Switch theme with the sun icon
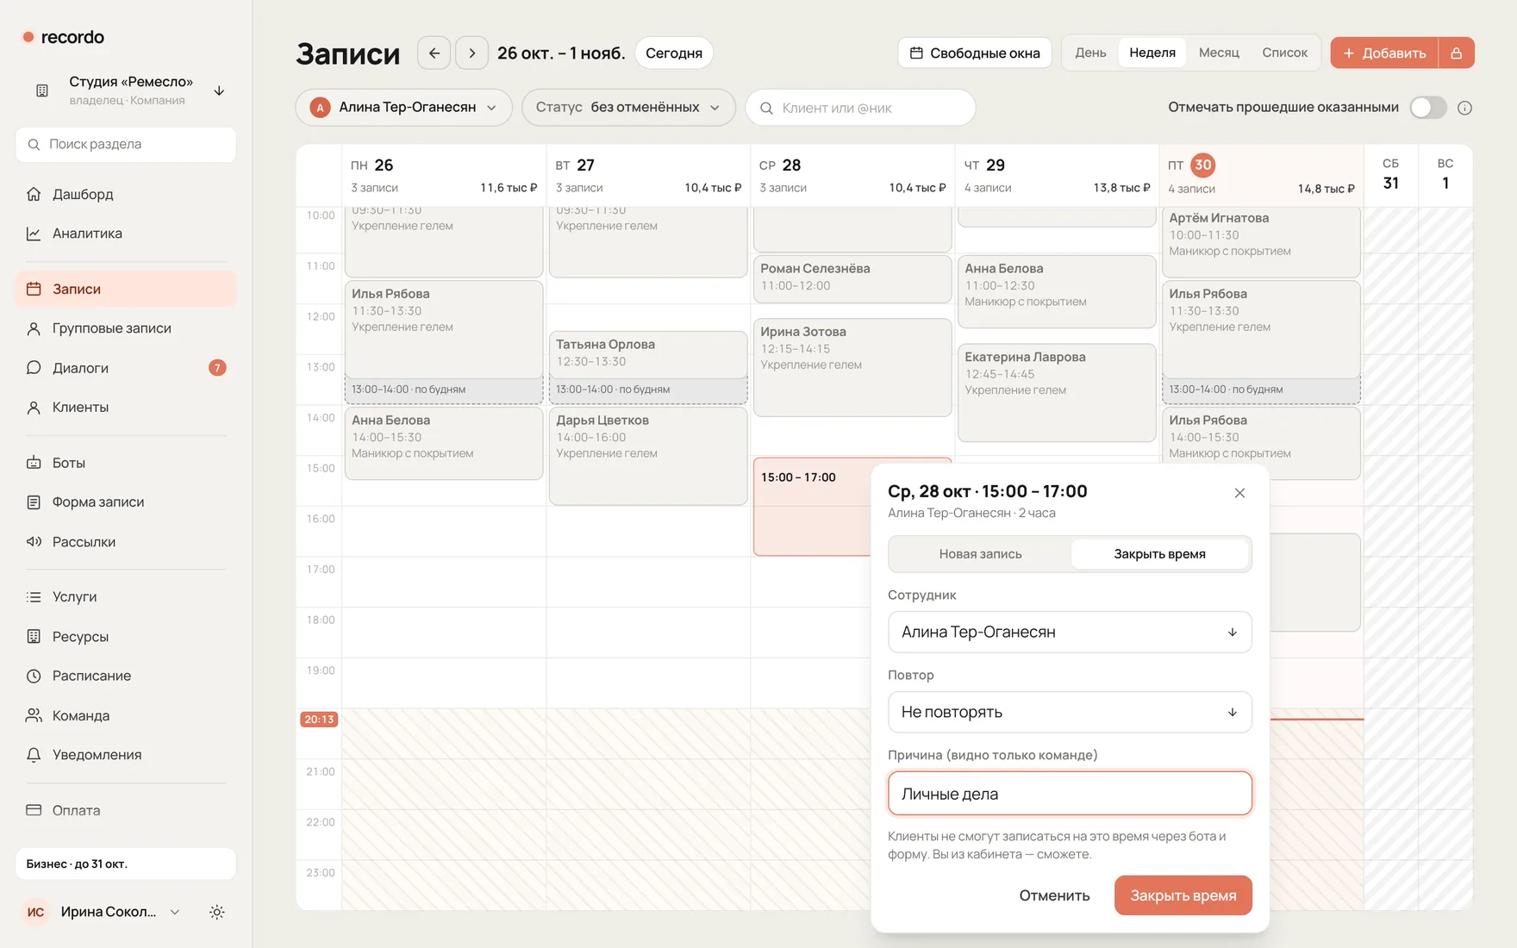This screenshot has width=1517, height=948. tap(217, 912)
